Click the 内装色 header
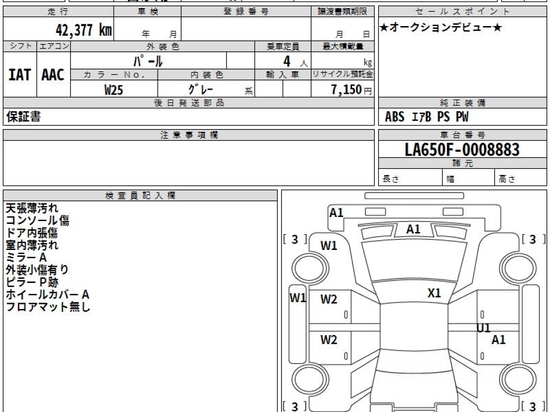550x412 pixels. [206, 75]
